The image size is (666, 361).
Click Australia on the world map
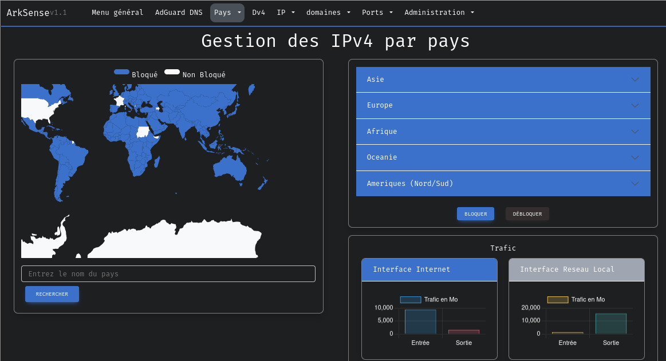[x=230, y=168]
